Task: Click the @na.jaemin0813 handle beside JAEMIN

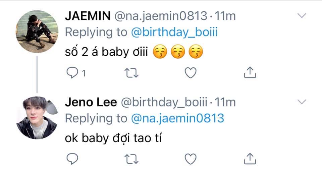Action: pyautogui.click(x=161, y=16)
